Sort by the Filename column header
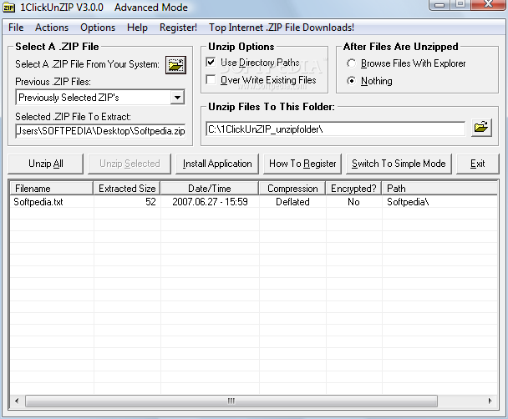508x419 pixels. click(52, 189)
